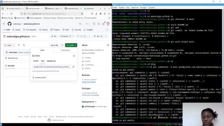Image resolution: width=224 pixels, height=126 pixels.
Task: Go to the GitHub home logo
Action: pos(9,24)
